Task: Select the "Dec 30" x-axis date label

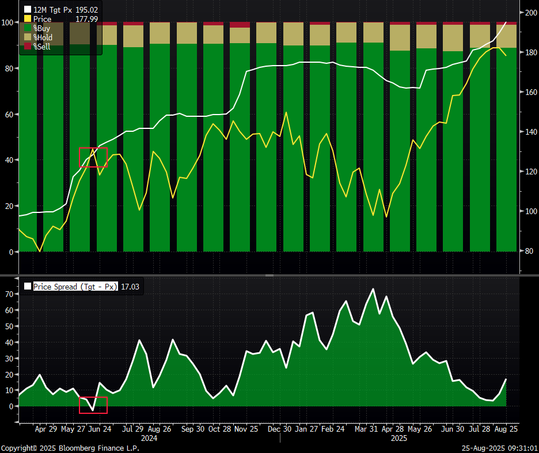Action: [279, 429]
